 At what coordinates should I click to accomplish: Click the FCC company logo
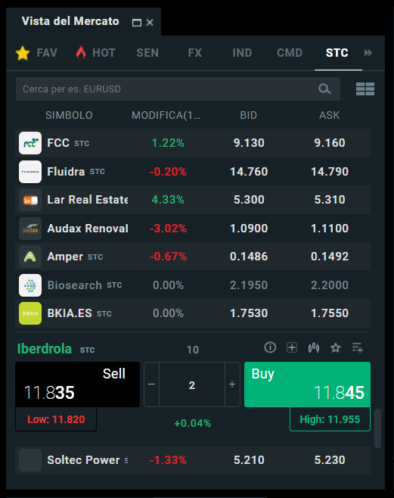click(x=30, y=143)
